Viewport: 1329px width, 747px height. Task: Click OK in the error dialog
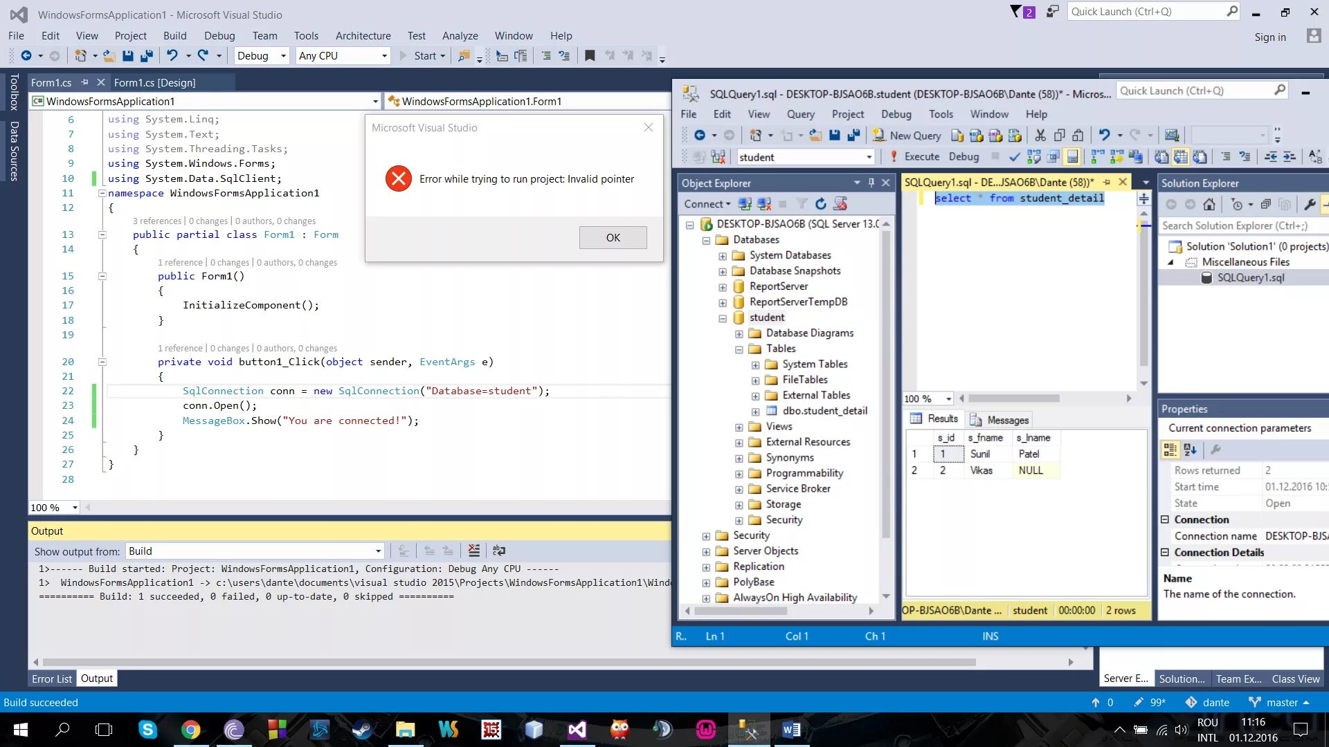point(613,237)
